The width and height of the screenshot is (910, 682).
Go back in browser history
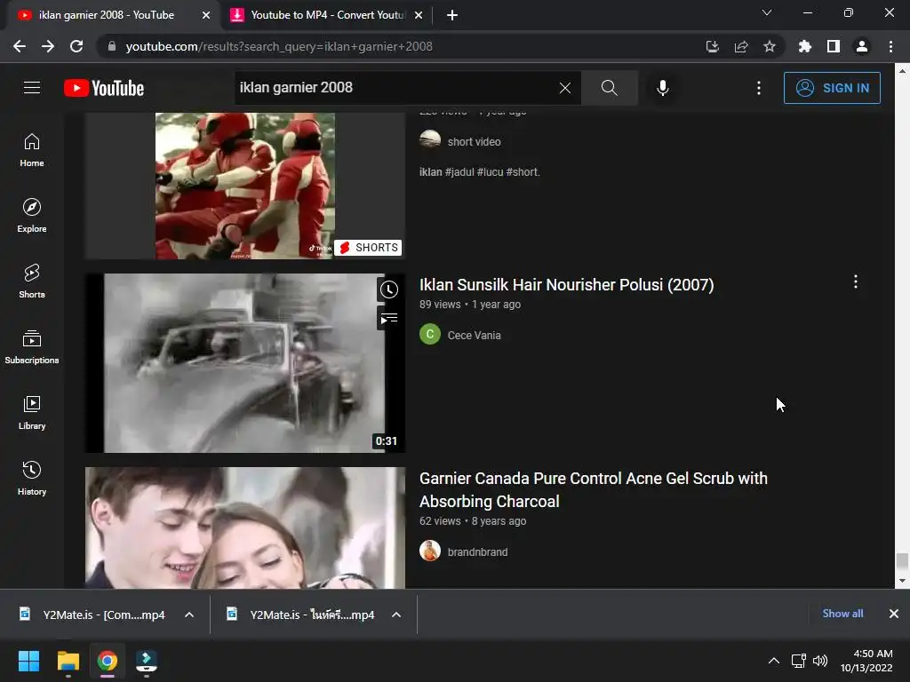click(20, 46)
